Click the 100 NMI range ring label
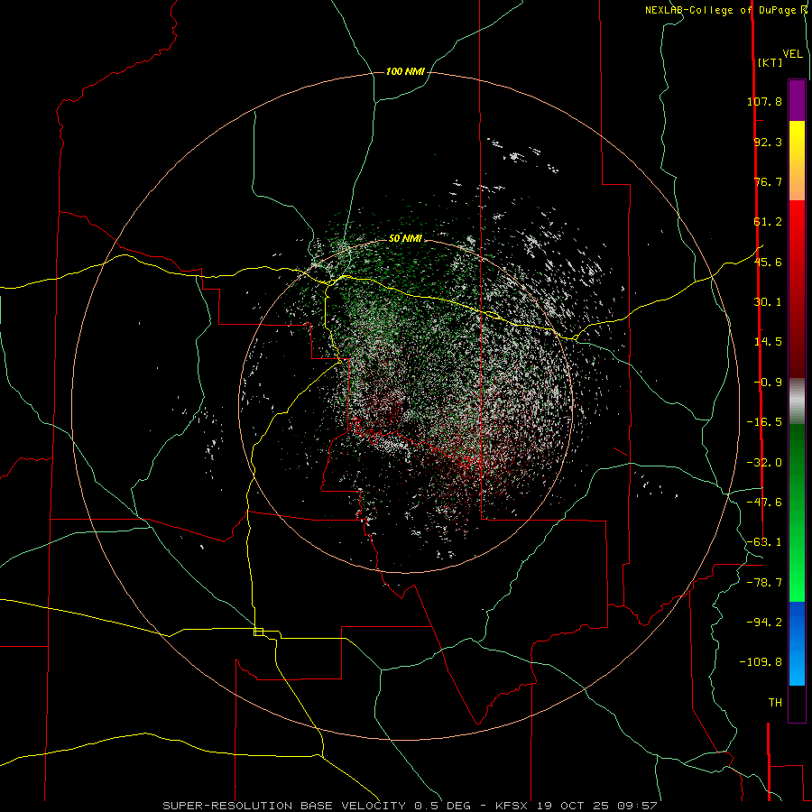This screenshot has width=812, height=812. coord(405,71)
